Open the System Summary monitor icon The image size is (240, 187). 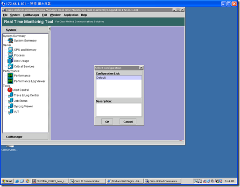[10, 41]
